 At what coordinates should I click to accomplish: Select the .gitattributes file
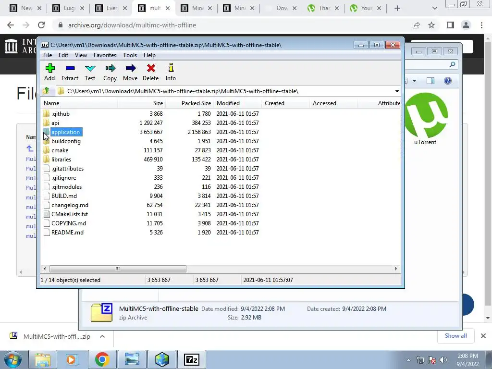(67, 169)
